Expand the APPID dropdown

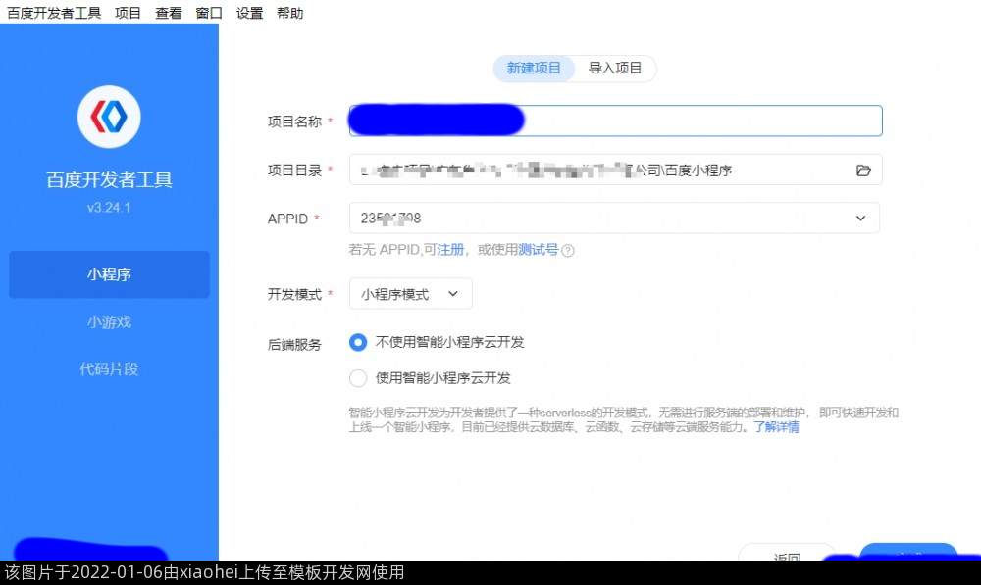(x=860, y=219)
